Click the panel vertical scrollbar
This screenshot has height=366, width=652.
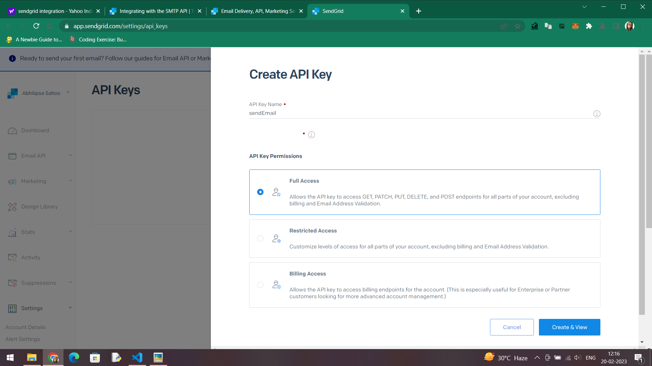coord(642,185)
